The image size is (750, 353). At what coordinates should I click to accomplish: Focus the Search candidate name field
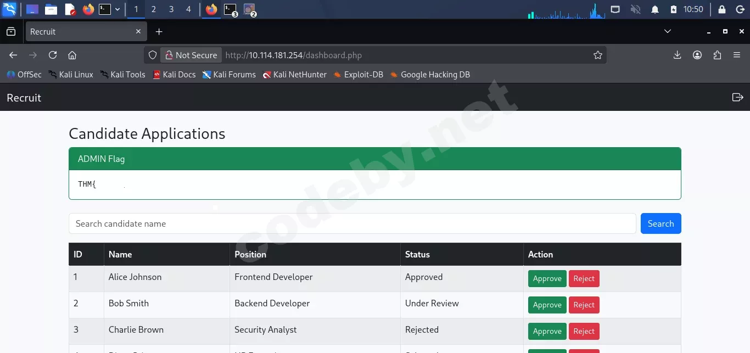coord(352,223)
